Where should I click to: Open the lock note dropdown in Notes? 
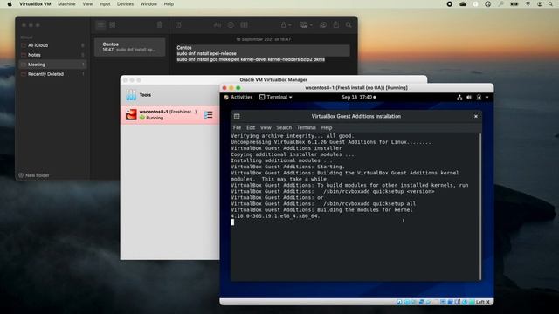click(x=286, y=25)
